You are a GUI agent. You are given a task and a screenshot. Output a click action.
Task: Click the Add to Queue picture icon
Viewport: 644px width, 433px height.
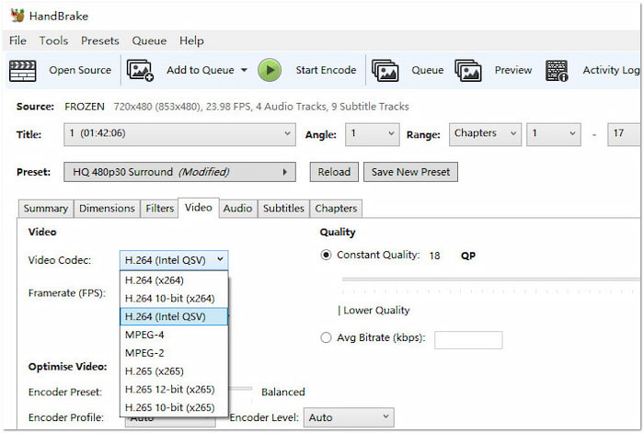(x=140, y=70)
